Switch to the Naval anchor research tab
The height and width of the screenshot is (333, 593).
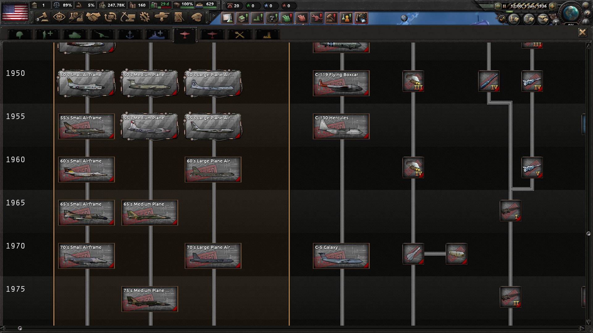click(130, 35)
